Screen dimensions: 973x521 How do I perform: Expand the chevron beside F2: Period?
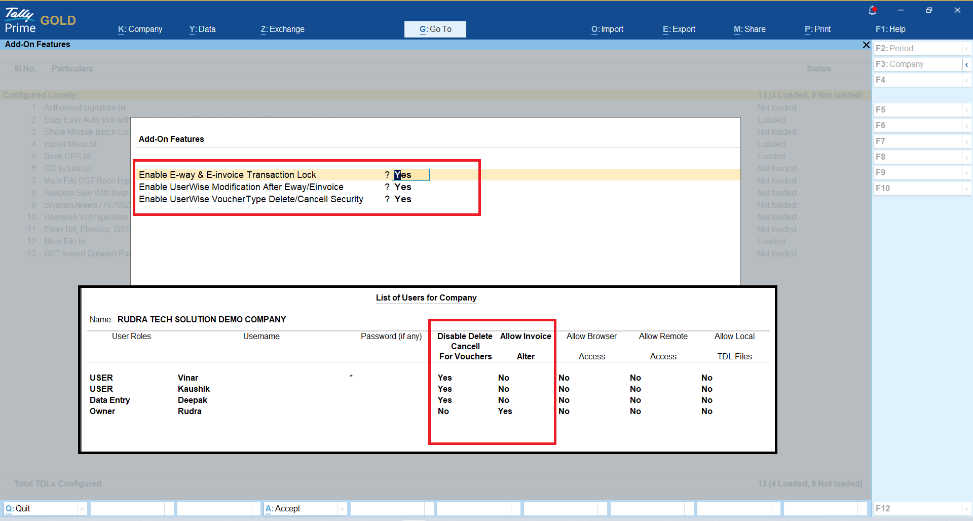coord(966,49)
